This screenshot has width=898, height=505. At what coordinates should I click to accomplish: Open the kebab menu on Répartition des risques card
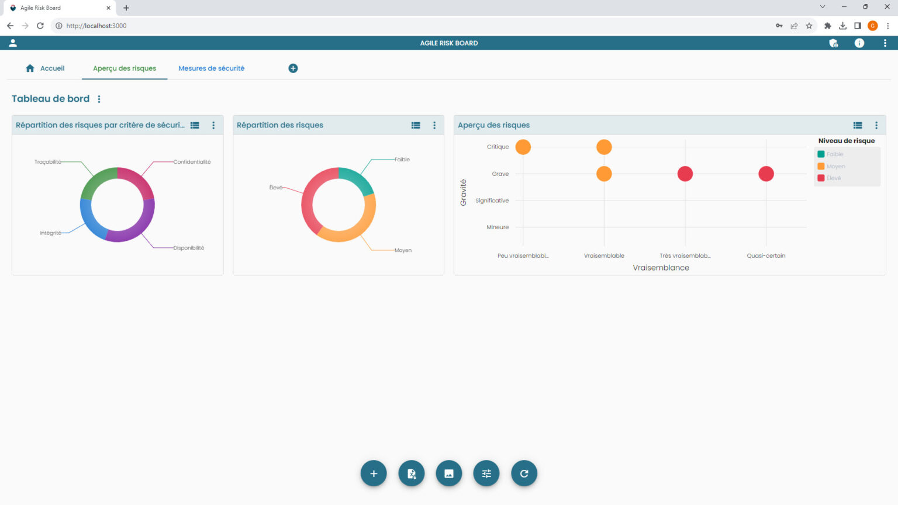(434, 125)
